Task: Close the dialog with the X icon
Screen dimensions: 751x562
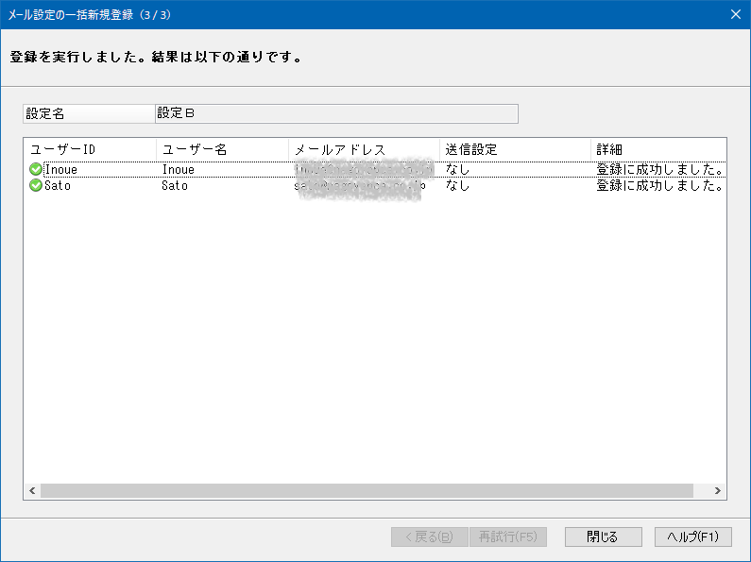Action: click(736, 14)
